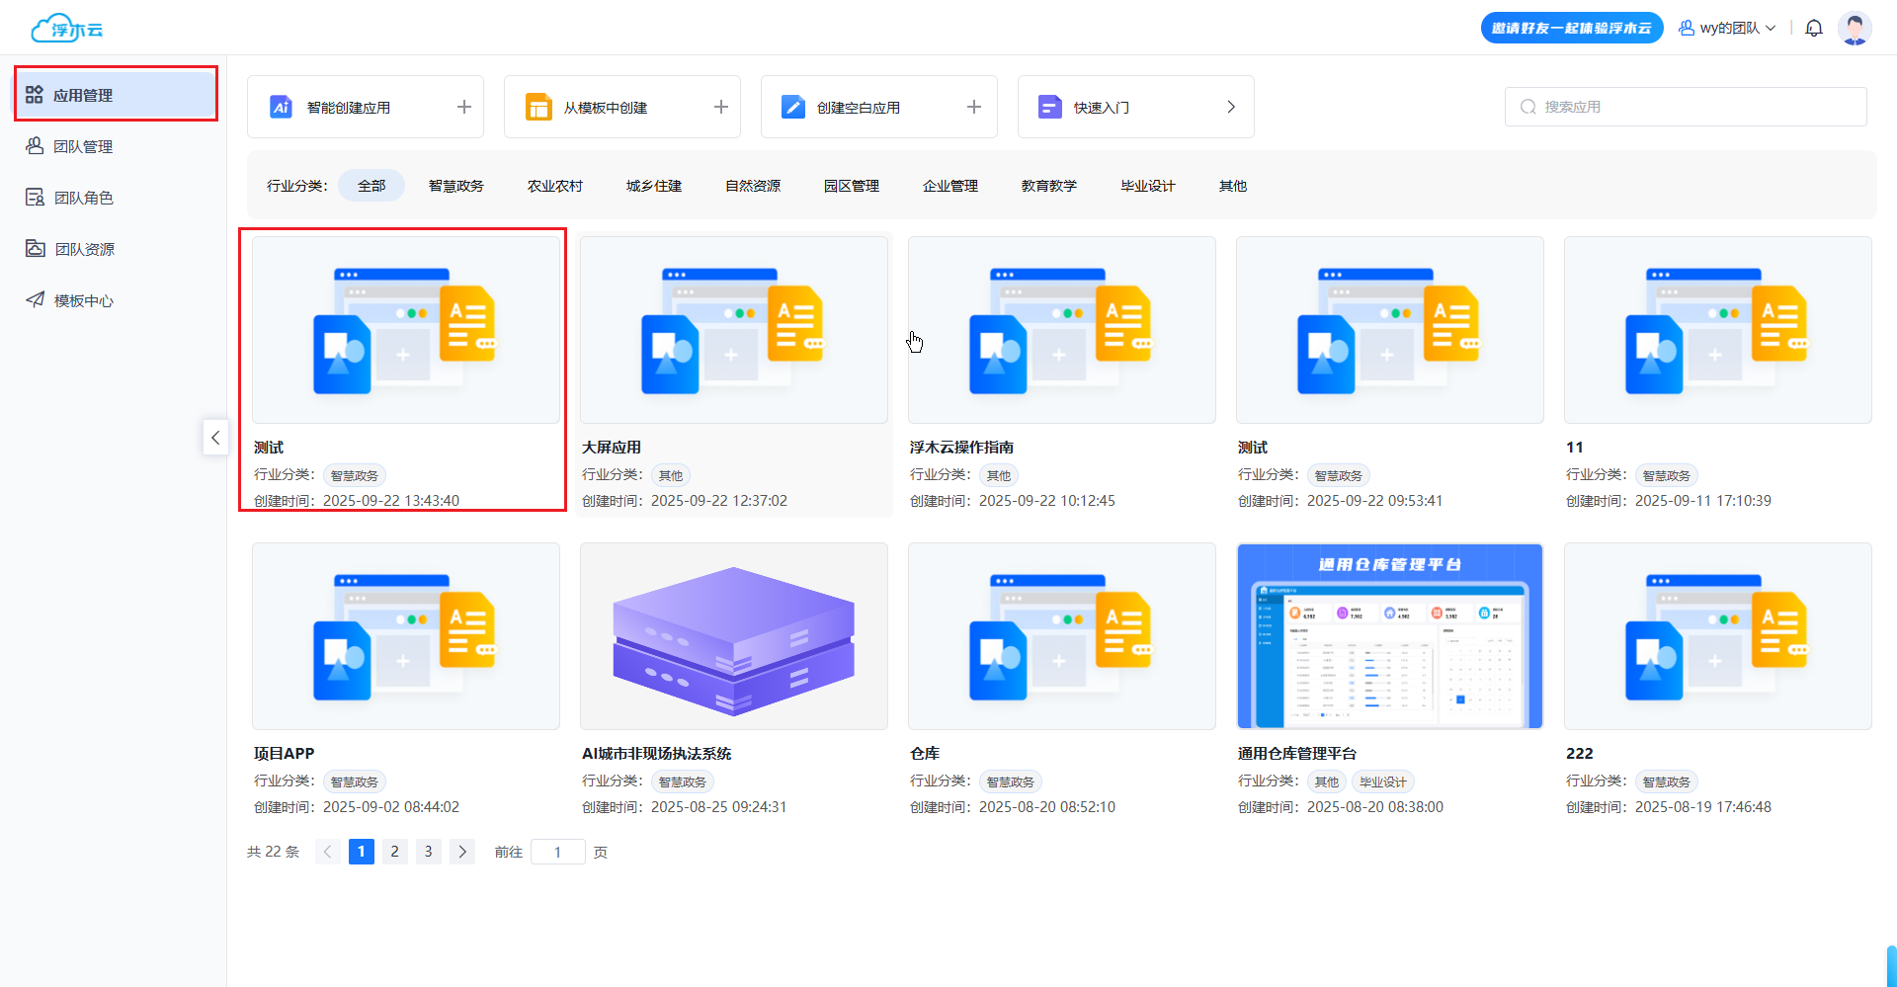Open the AI城市非现场执法系统 app thumbnail
Screen dimensions: 1897x987
point(733,636)
